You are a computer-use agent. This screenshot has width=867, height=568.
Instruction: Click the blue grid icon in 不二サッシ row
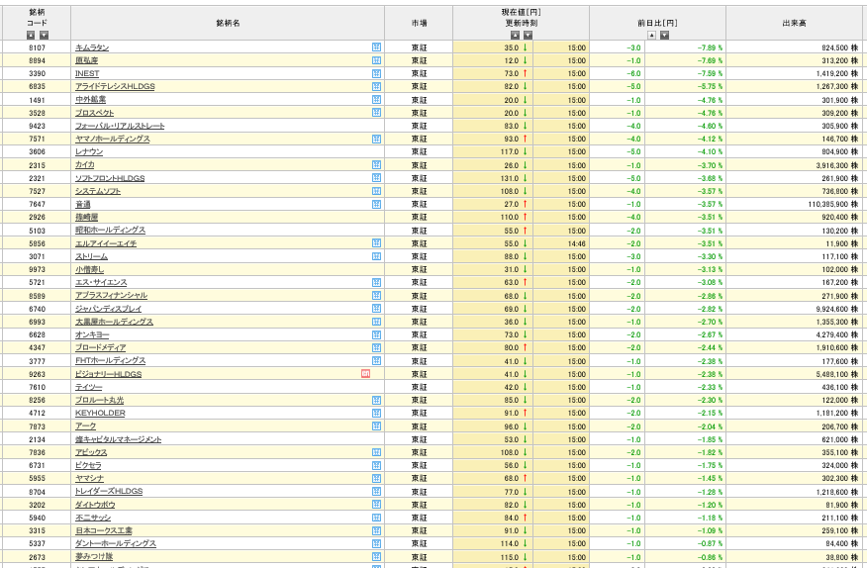point(376,518)
